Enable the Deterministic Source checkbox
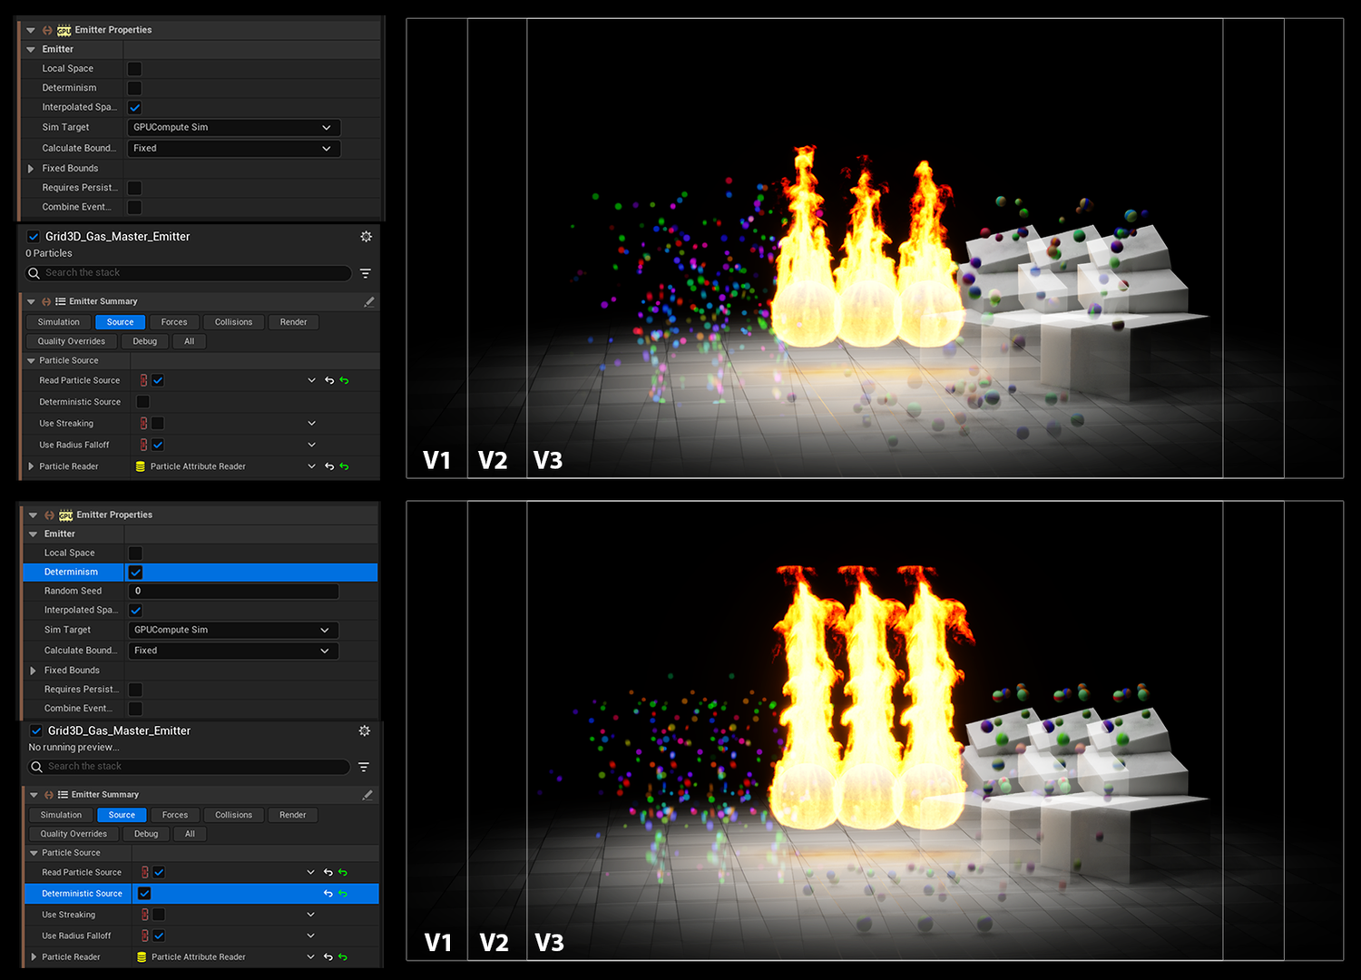 pos(144,401)
